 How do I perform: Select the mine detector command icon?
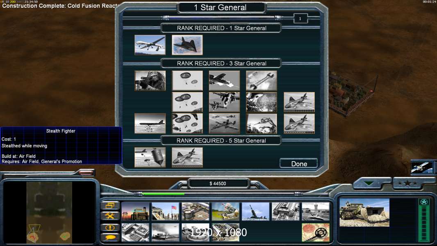click(316, 232)
